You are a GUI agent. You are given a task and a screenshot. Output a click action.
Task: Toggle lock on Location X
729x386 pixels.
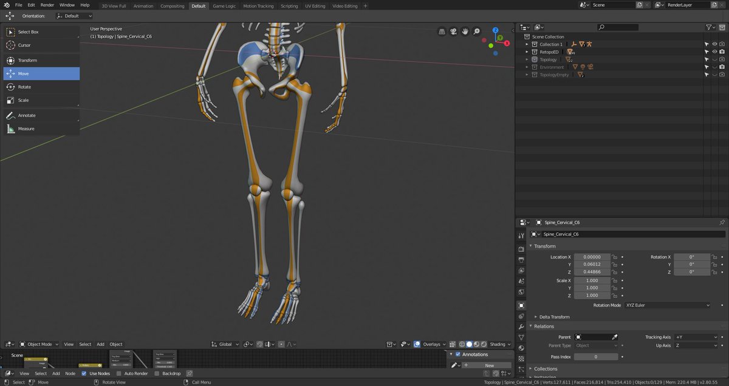point(614,257)
